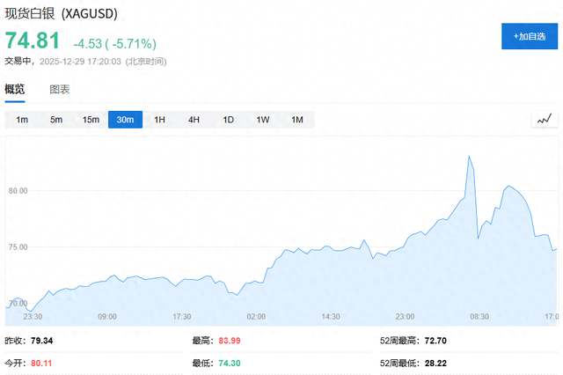563x375 pixels.
Task: Select the 1m timeframe
Action: 22,120
